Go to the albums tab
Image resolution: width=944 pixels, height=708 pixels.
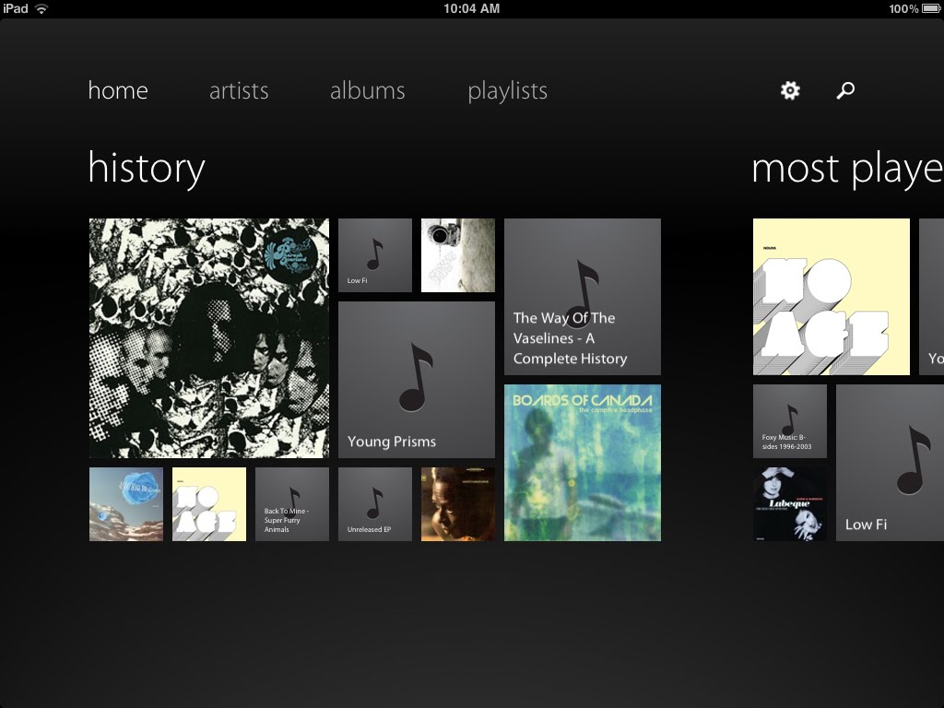tap(367, 91)
